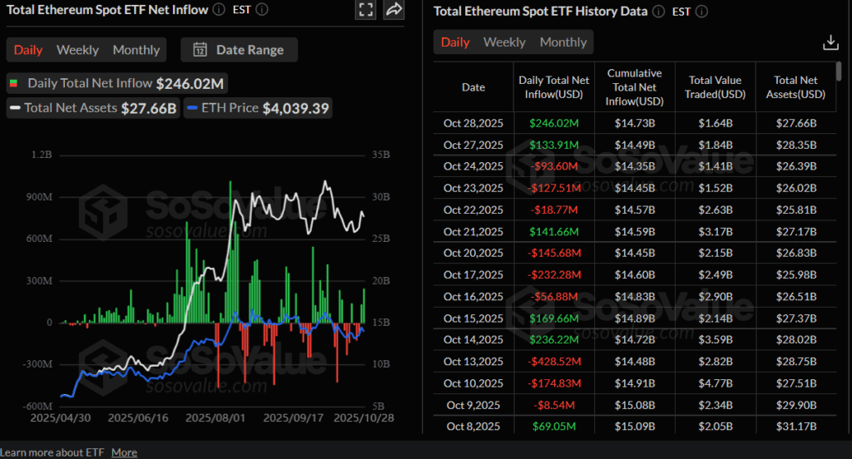Click the Oct 27,2025 date cell

[473, 145]
